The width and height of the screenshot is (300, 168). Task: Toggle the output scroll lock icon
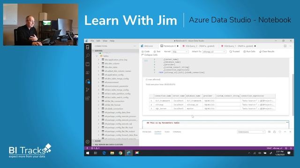274,132
